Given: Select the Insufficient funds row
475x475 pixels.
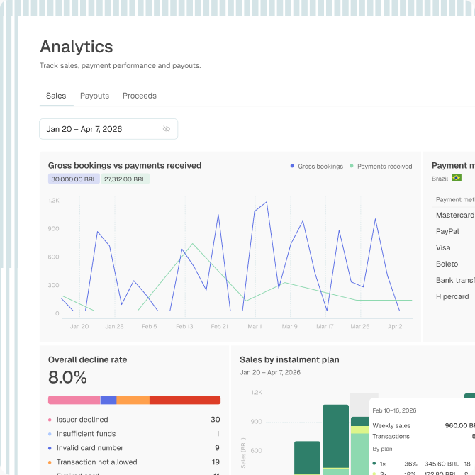Looking at the screenshot, I should [134, 434].
